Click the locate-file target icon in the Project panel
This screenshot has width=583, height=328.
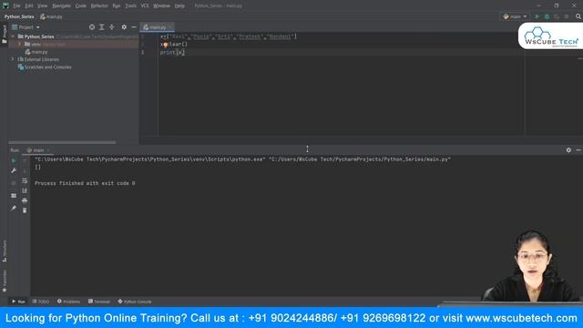point(92,27)
